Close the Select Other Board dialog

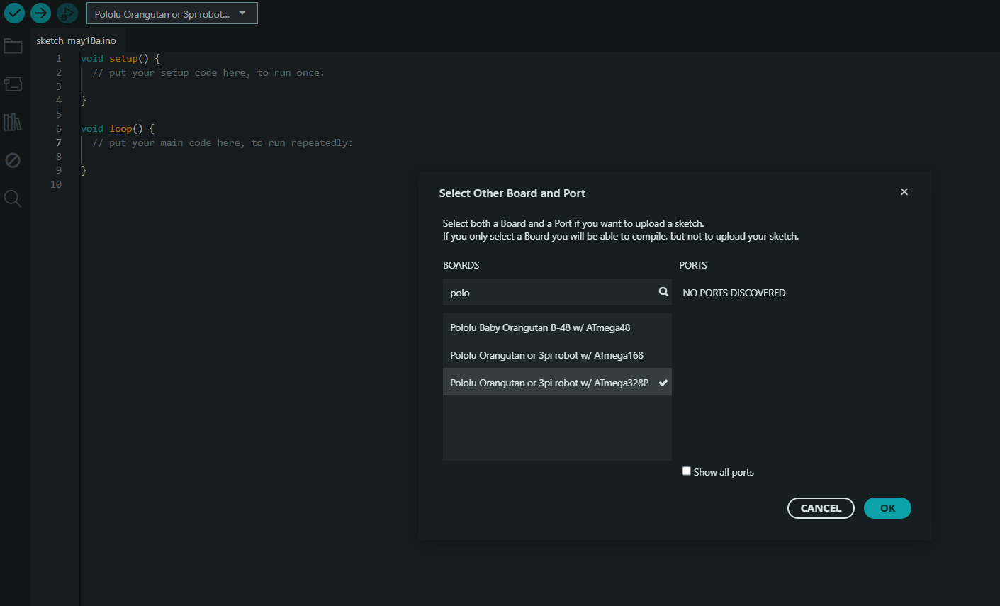(904, 192)
